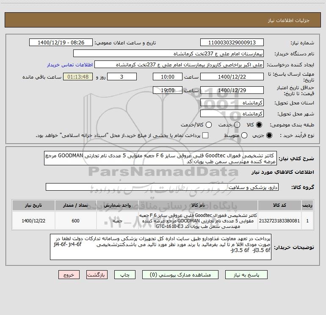Click the بازگشت back button
The image size is (326, 315).
tap(97, 275)
